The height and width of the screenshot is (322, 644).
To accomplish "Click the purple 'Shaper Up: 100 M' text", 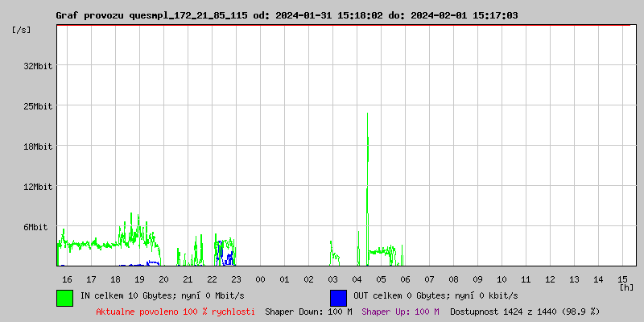I will (x=400, y=311).
